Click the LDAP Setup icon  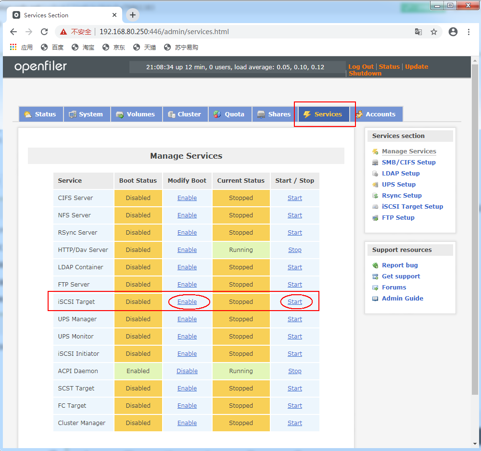[x=375, y=173]
